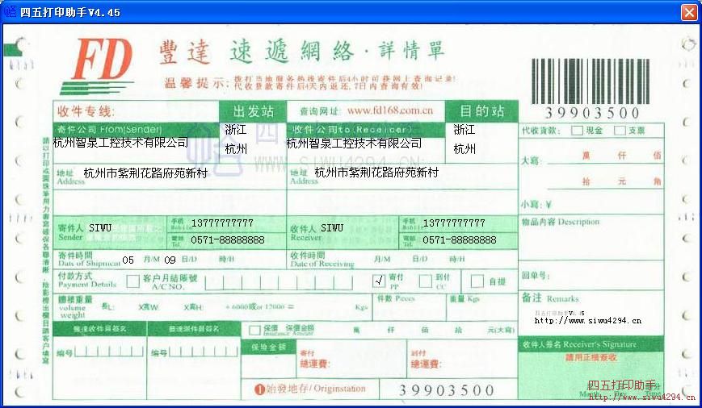Click the 寄付 總運費 field
702x408 pixels.
point(352,360)
